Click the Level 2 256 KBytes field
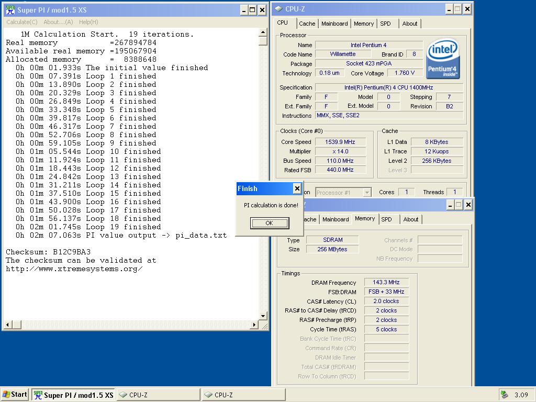Screen dimensions: 536x402 pos(437,161)
